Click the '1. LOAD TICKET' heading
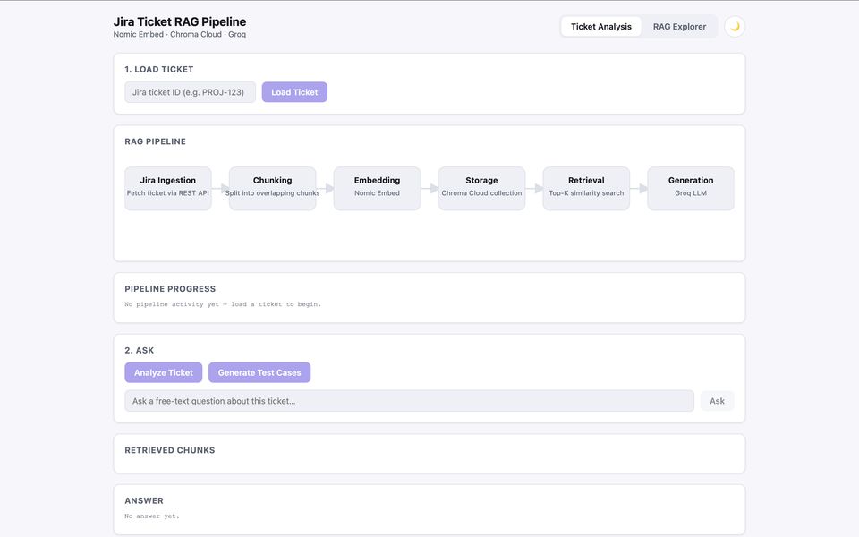Image resolution: width=859 pixels, height=537 pixels. pyautogui.click(x=159, y=69)
